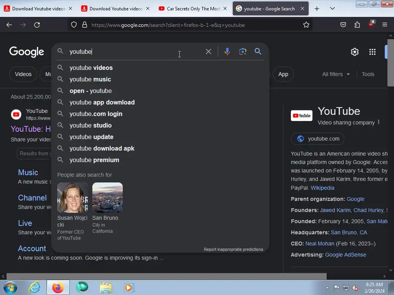This screenshot has width=394, height=295.
Task: Open the Firefox hamburger menu
Action: tap(385, 25)
